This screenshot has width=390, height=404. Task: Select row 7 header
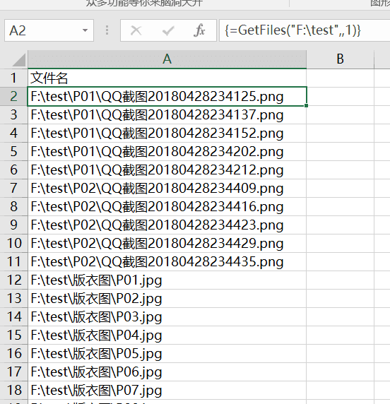click(14, 188)
